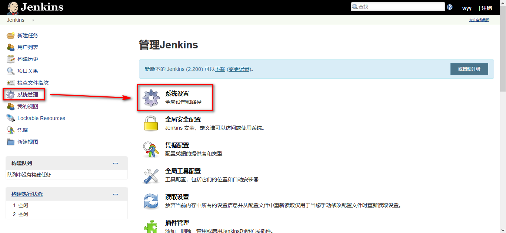The image size is (506, 233).
Task: Click the magnifier icon beside 项目关系
Action: point(11,71)
